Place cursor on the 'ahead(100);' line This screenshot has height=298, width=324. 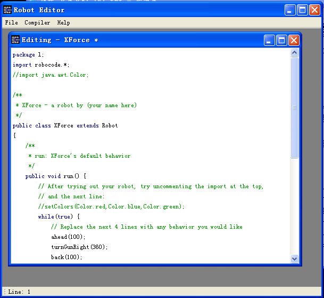coord(68,237)
